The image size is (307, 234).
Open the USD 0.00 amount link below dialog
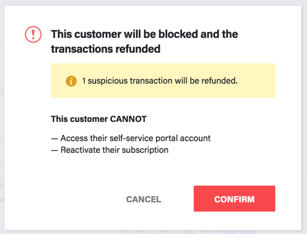(x=238, y=232)
